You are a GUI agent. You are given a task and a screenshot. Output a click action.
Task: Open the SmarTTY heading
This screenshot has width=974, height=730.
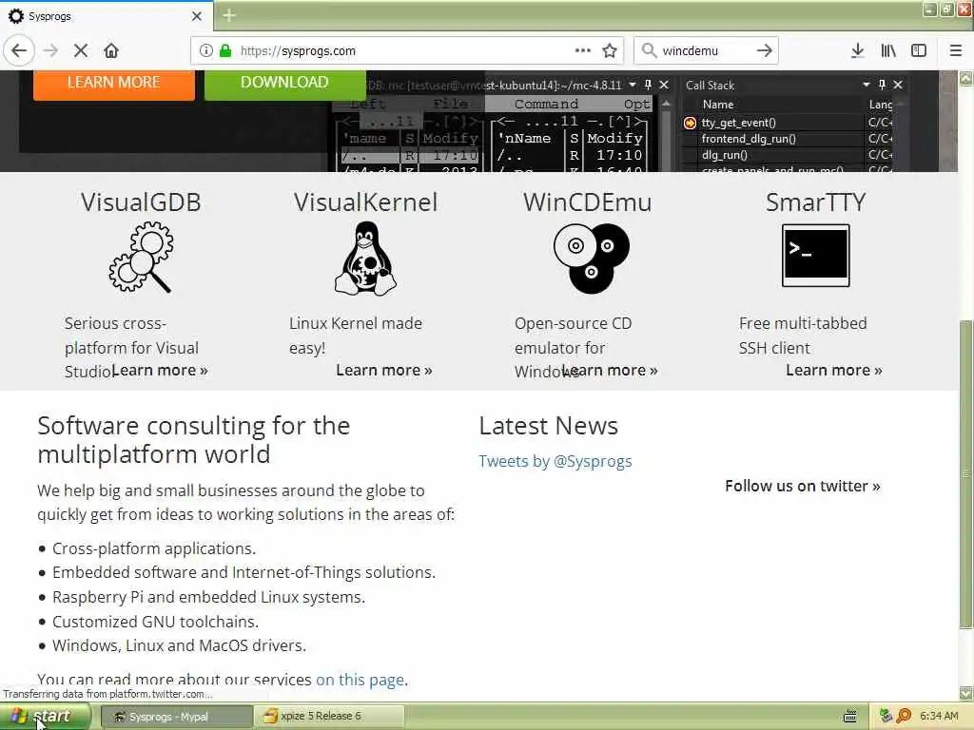815,202
